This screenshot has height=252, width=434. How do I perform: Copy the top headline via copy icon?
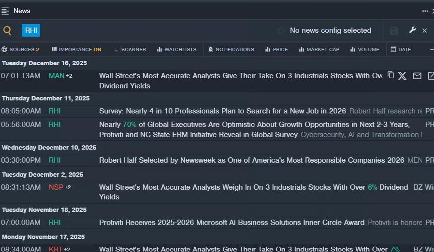click(391, 75)
